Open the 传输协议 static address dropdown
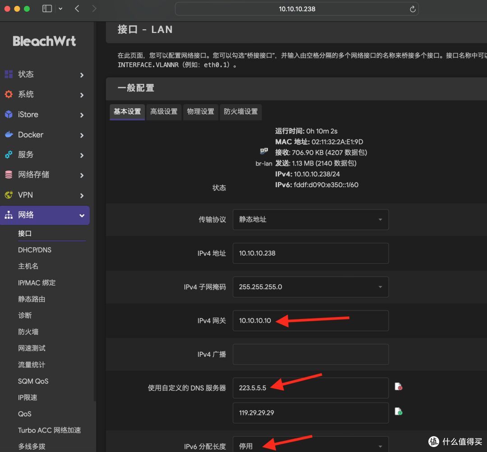Screen dimensions: 487x452 pyautogui.click(x=310, y=219)
